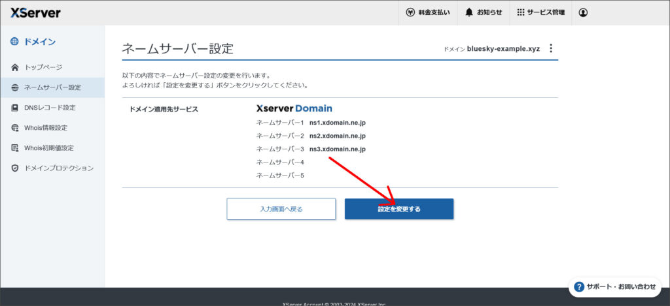670x306 pixels.
Task: Click the ドメインプロテクション shield icon
Action: pos(15,168)
